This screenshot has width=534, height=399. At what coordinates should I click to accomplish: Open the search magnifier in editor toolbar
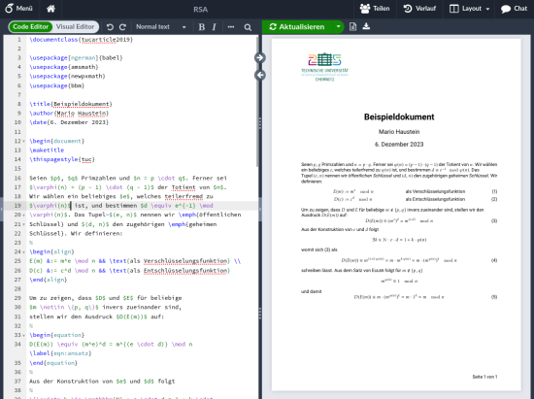pyautogui.click(x=248, y=27)
